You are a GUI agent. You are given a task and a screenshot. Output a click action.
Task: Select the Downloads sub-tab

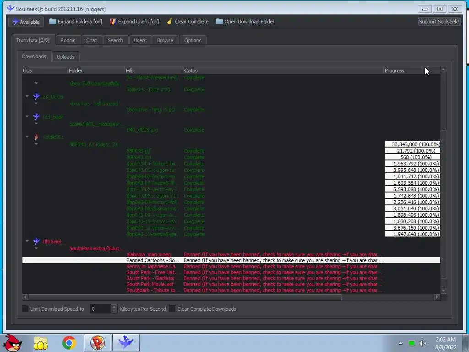click(34, 56)
